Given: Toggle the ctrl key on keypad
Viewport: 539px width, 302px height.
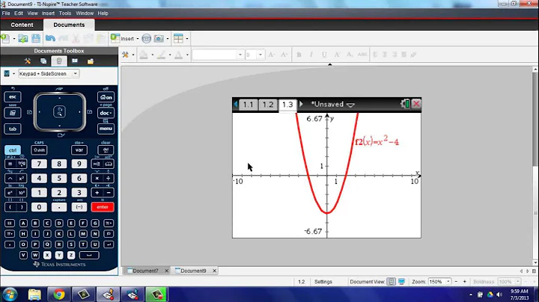Looking at the screenshot, I should click(x=13, y=150).
